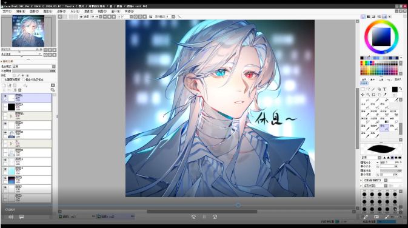Select the magnifier Zoom tool

(x=368, y=95)
